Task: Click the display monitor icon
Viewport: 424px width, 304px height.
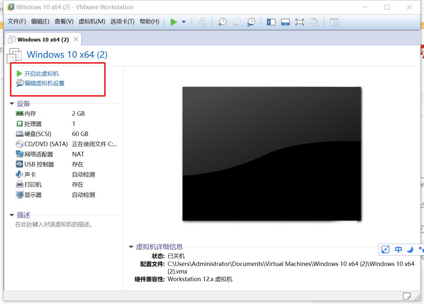Action: [x=20, y=195]
